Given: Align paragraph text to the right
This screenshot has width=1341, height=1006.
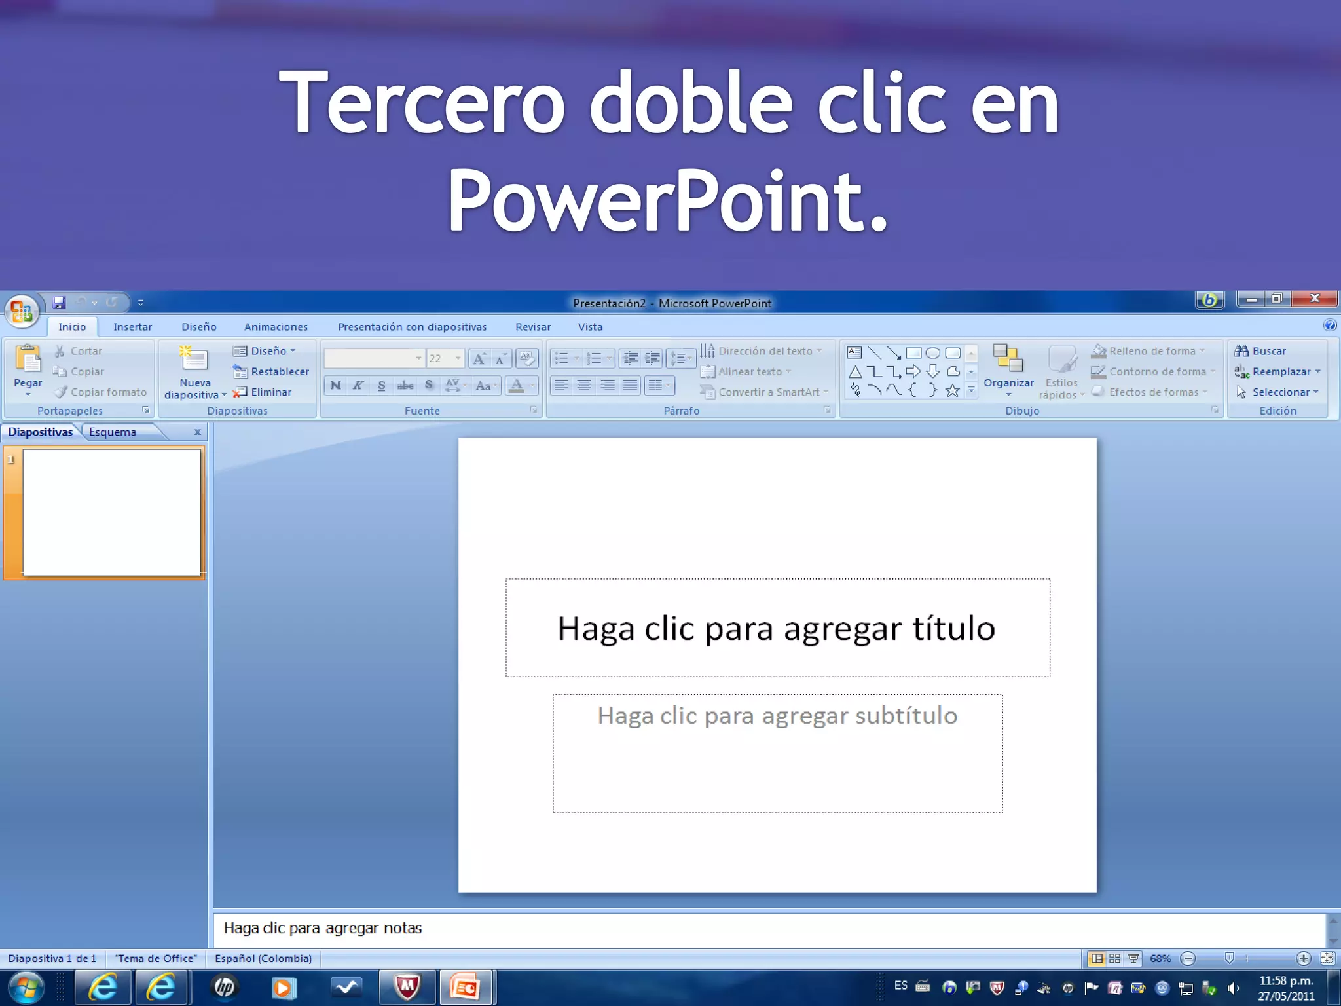Looking at the screenshot, I should 607,385.
